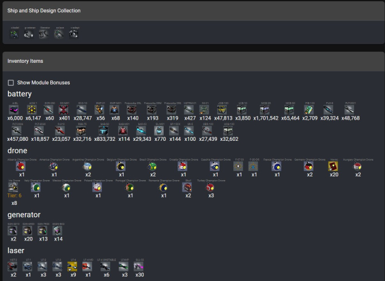This screenshot has height=281, width=385.
Task: Select the liberator ship icon
Action: 44,34
